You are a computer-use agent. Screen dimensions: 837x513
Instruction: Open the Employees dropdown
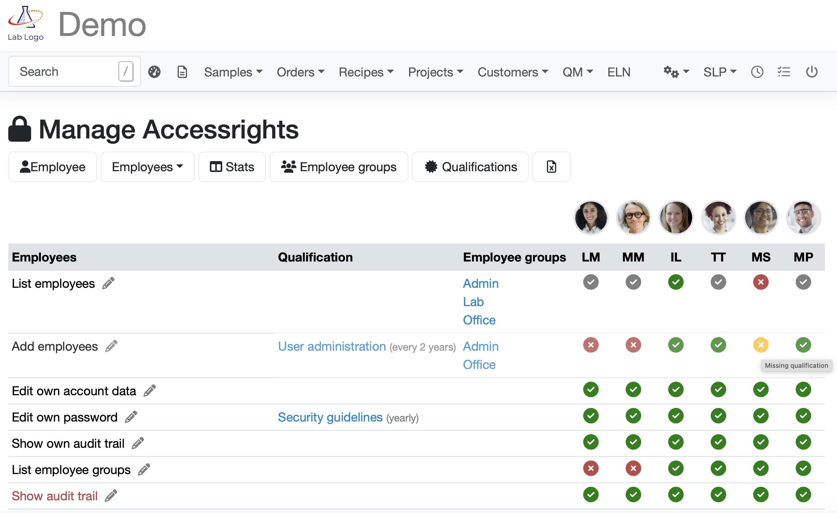tap(148, 167)
